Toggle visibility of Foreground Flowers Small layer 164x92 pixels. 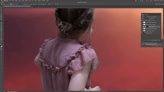[x=142, y=31]
